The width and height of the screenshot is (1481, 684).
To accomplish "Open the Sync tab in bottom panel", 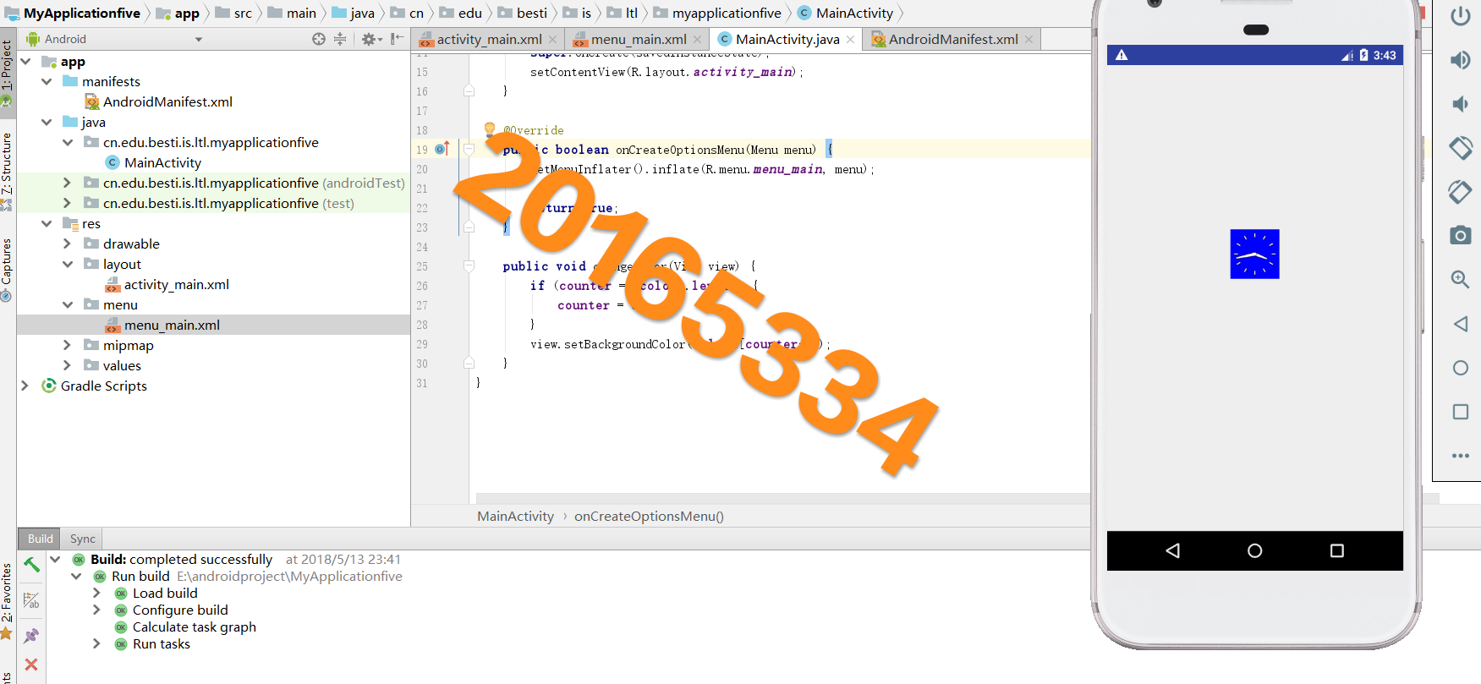I will [82, 539].
